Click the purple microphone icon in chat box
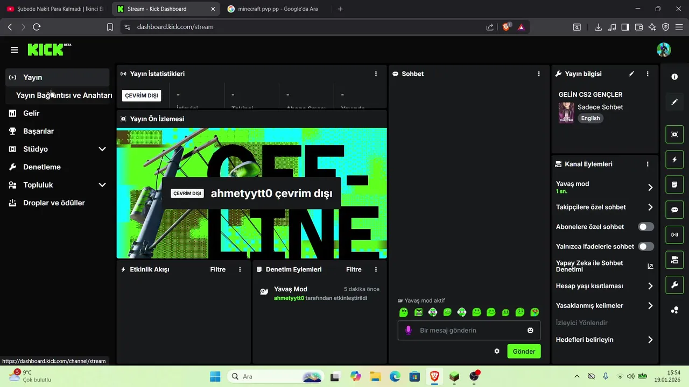Screen dimensions: 689x387 409,330
